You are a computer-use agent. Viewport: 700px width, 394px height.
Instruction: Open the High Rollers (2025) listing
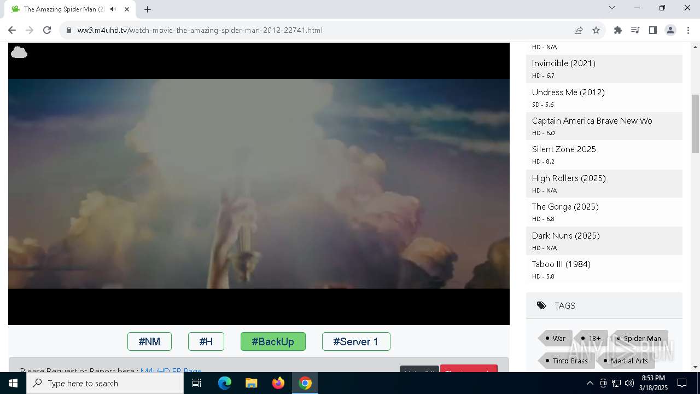click(569, 178)
